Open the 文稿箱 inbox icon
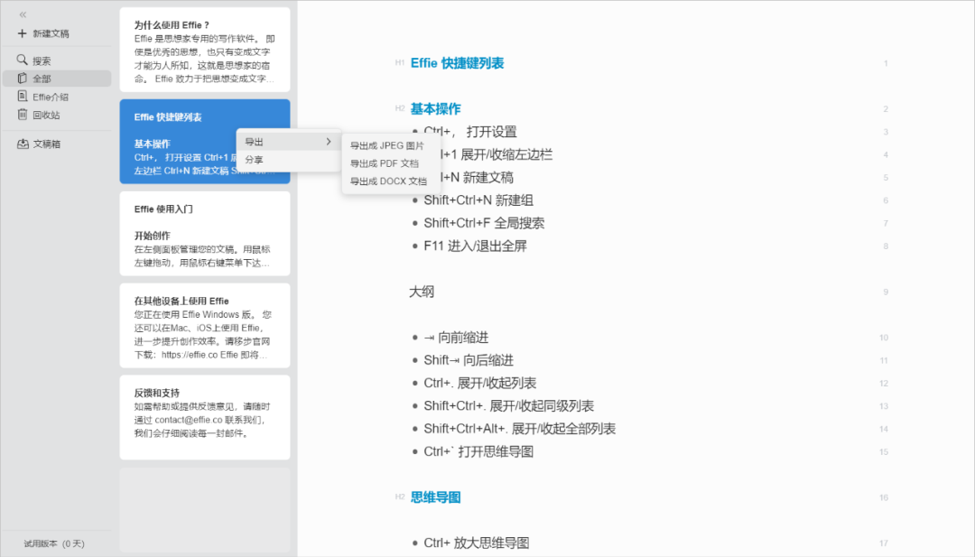 click(x=23, y=144)
